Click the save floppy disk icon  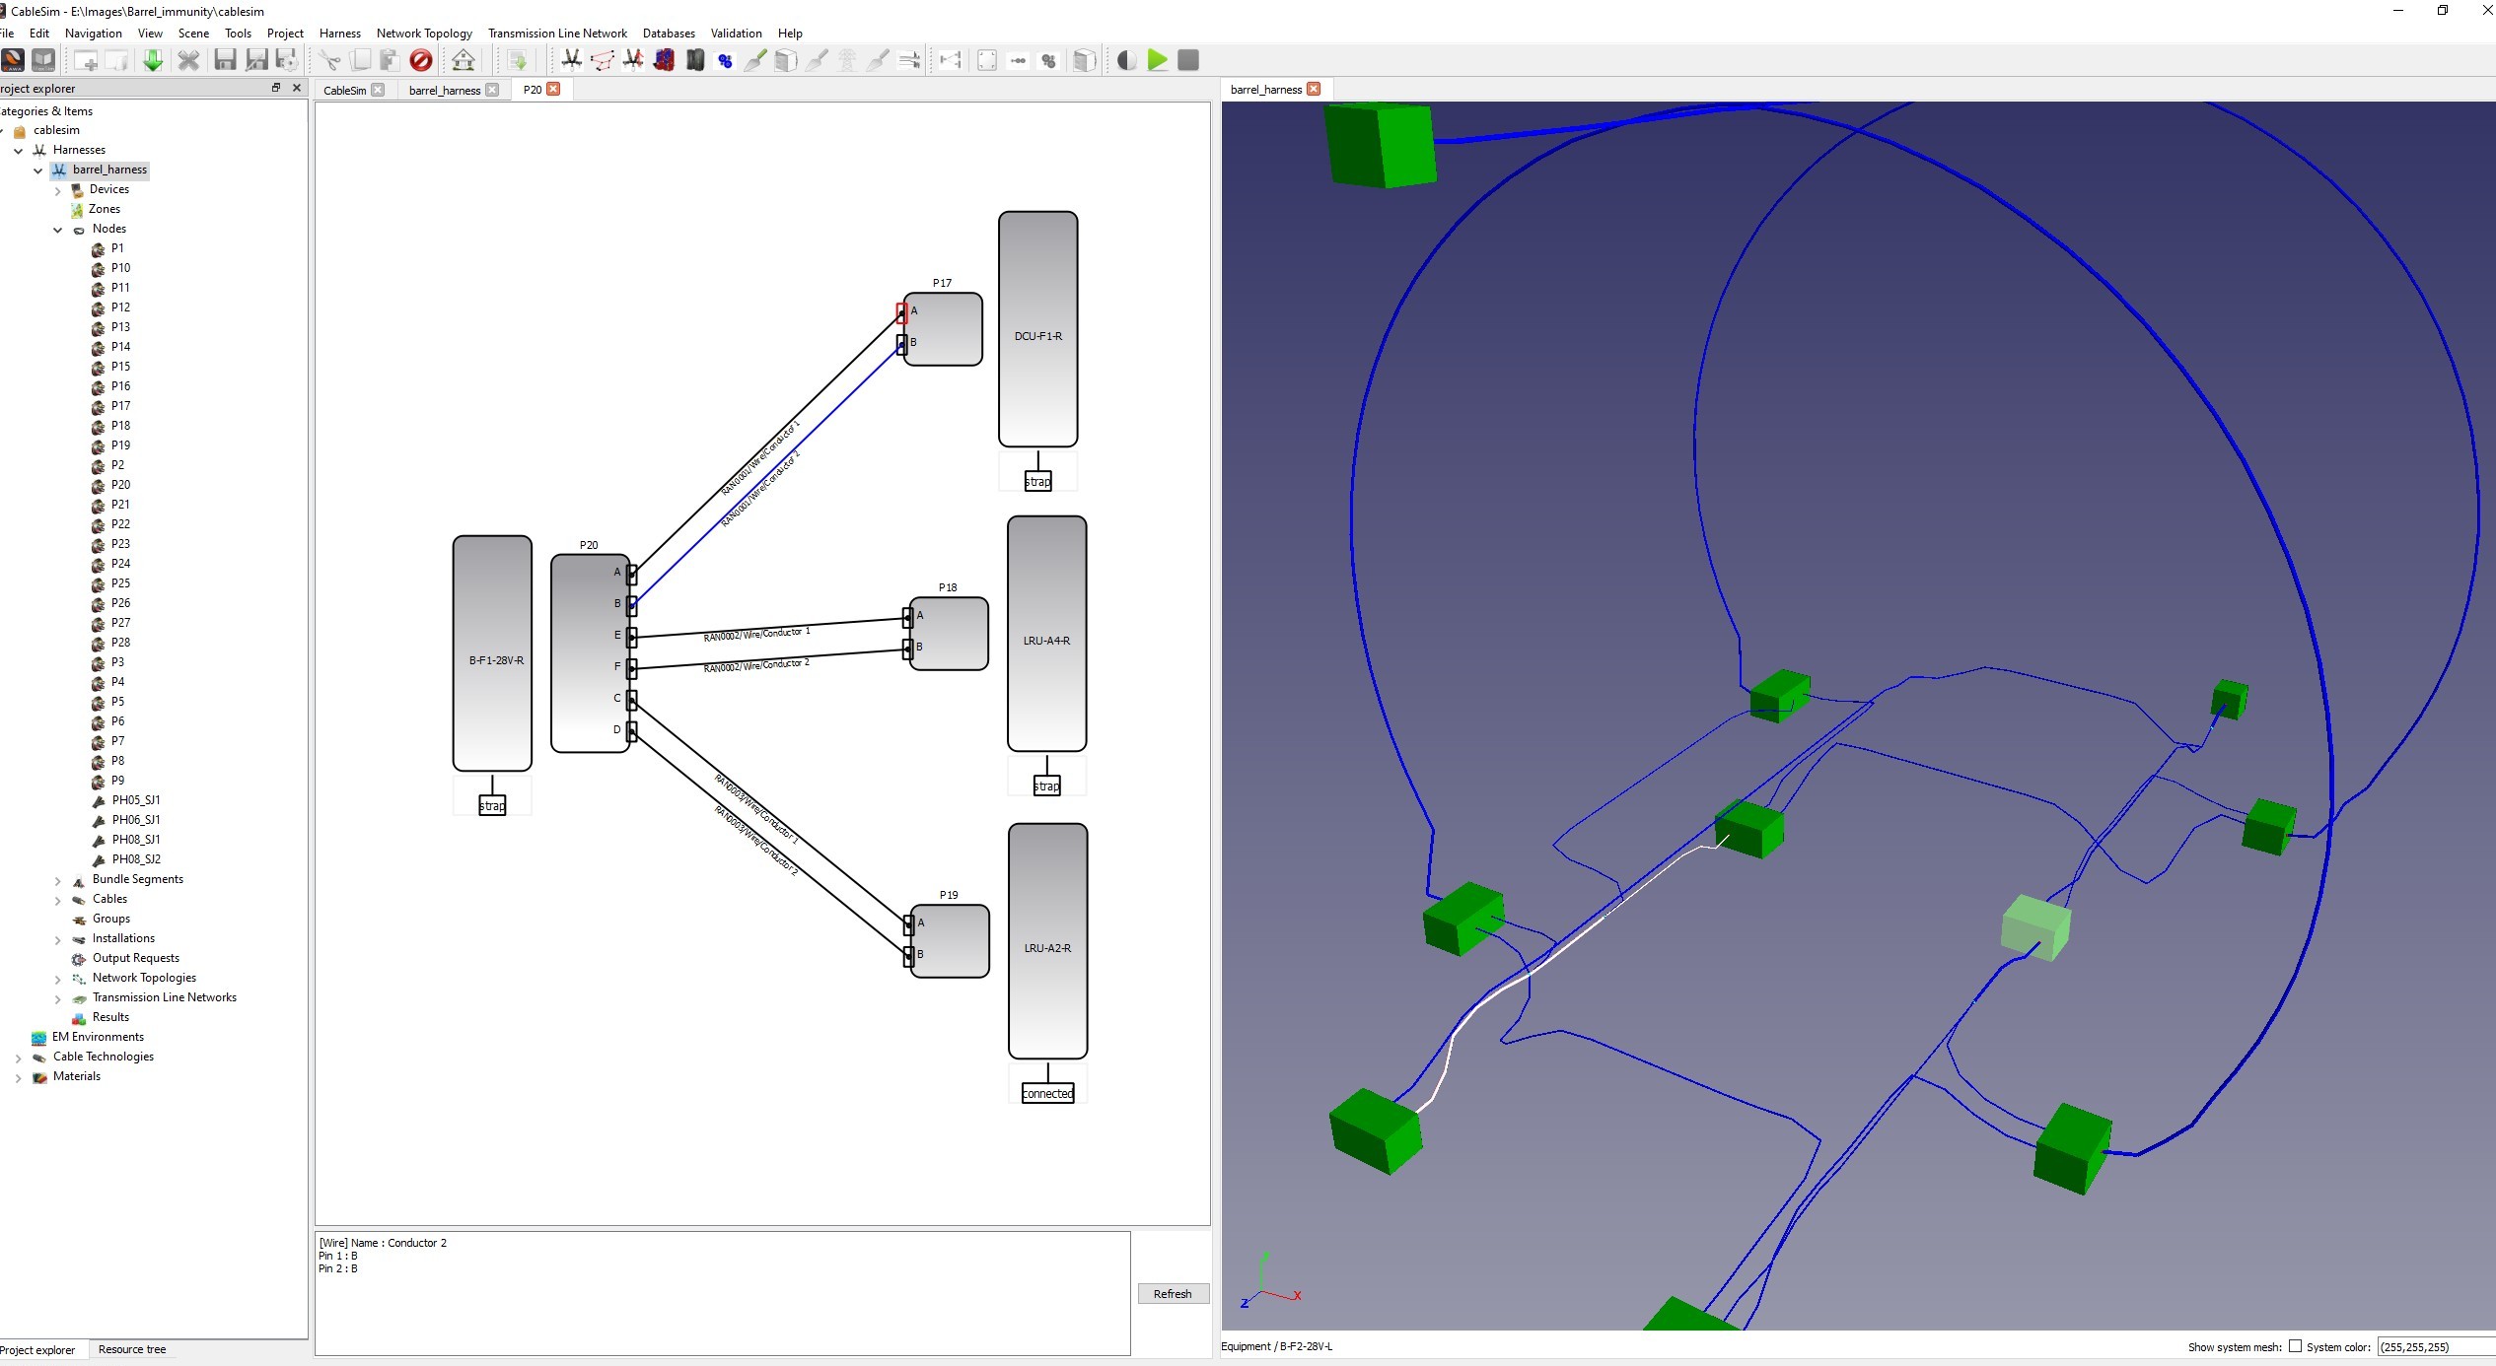tap(225, 60)
